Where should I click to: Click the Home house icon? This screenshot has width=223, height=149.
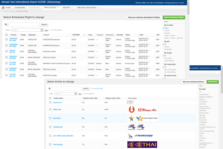click(x=3, y=8)
